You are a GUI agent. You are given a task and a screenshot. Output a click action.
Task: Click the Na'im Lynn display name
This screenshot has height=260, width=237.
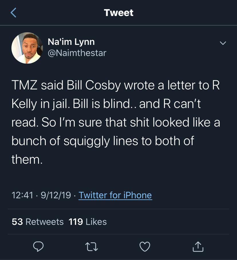tap(71, 42)
